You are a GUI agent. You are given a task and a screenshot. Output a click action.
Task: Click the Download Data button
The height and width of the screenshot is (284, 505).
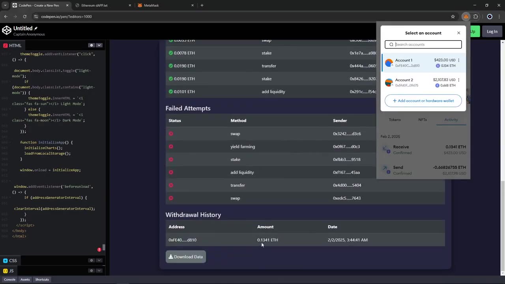click(186, 257)
